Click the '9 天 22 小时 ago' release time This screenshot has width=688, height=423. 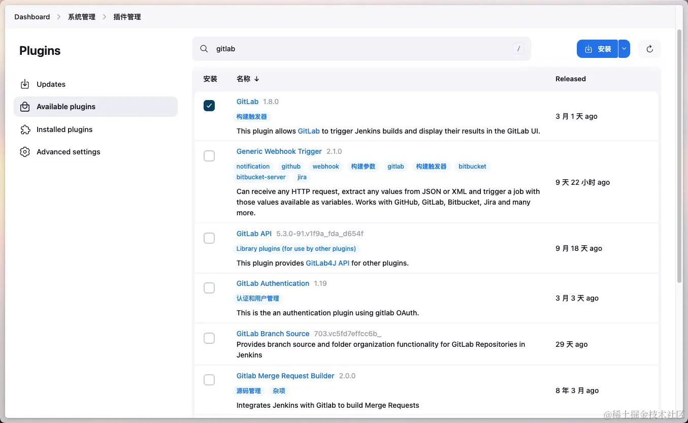tap(582, 182)
